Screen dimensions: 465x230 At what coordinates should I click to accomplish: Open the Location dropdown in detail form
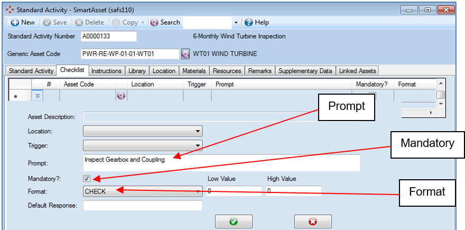point(143,131)
